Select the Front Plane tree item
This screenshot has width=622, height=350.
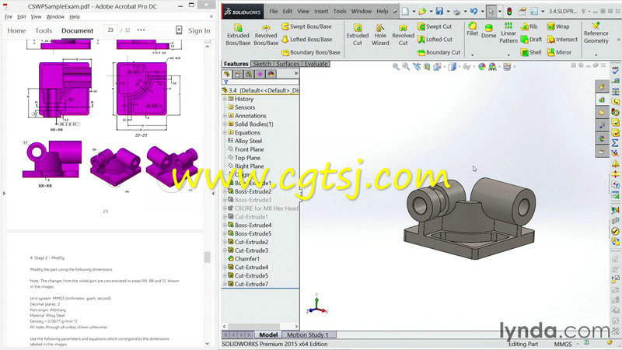tap(245, 149)
